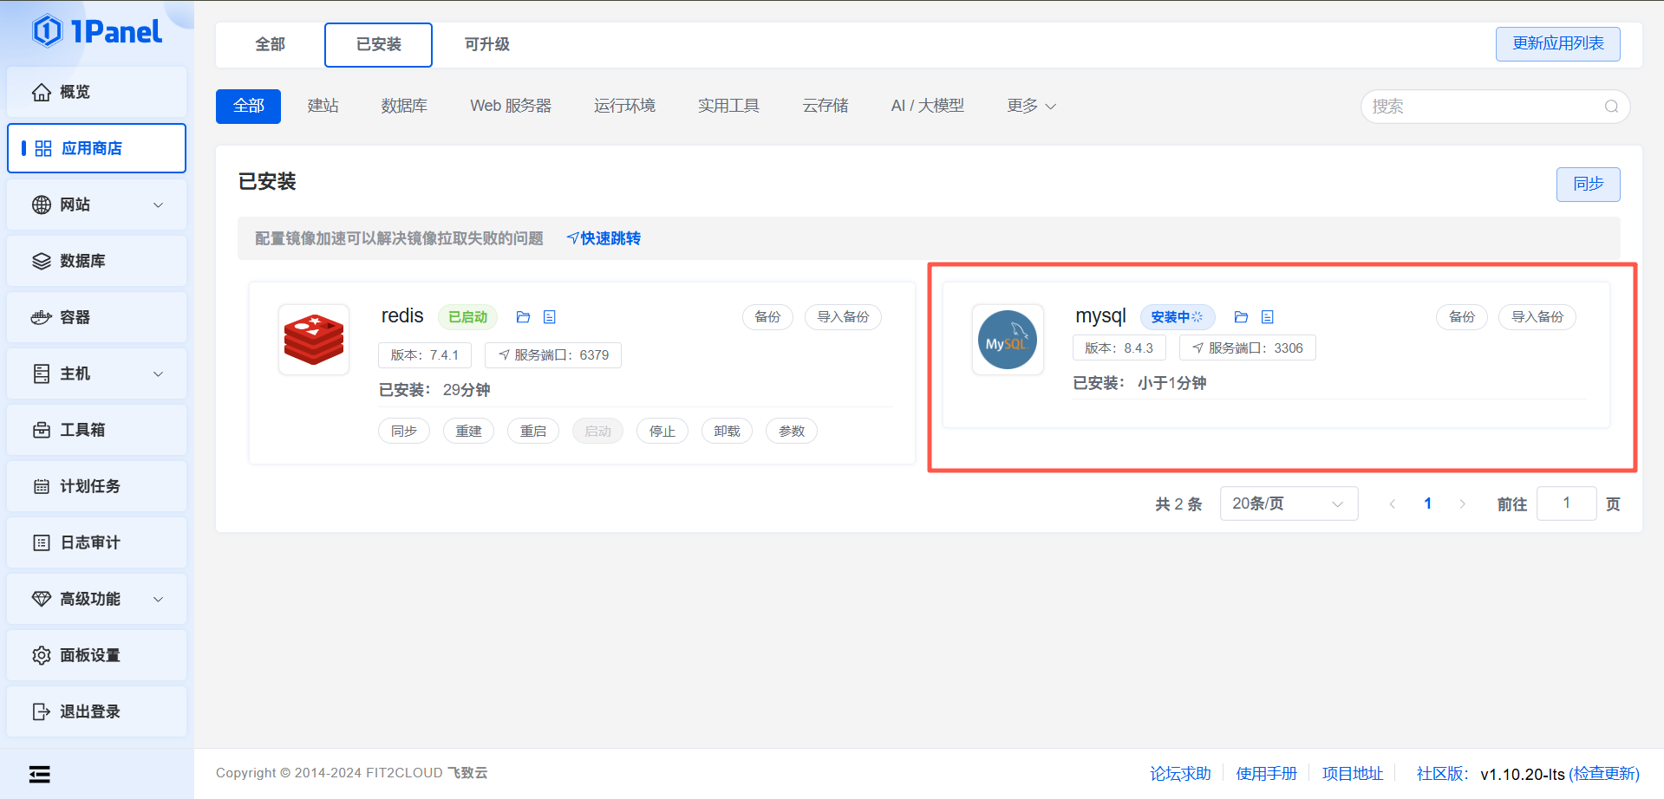Filter apps by Web 服务器 category
This screenshot has height=799, width=1664.
tap(511, 106)
